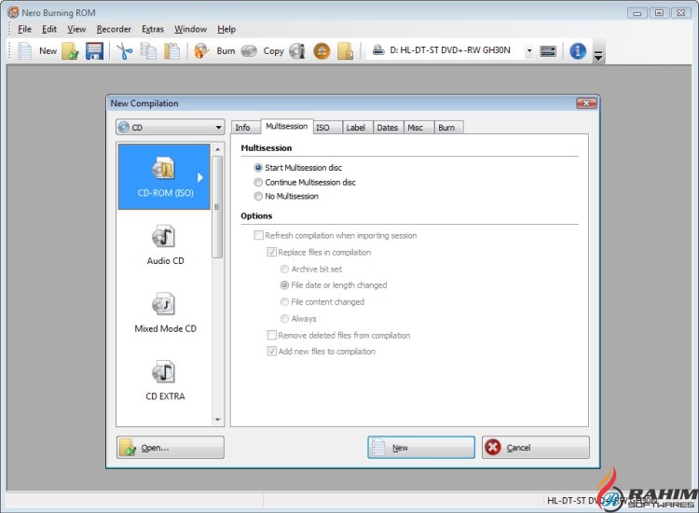Click the Open... button in dialog
This screenshot has height=513, width=699.
point(171,448)
